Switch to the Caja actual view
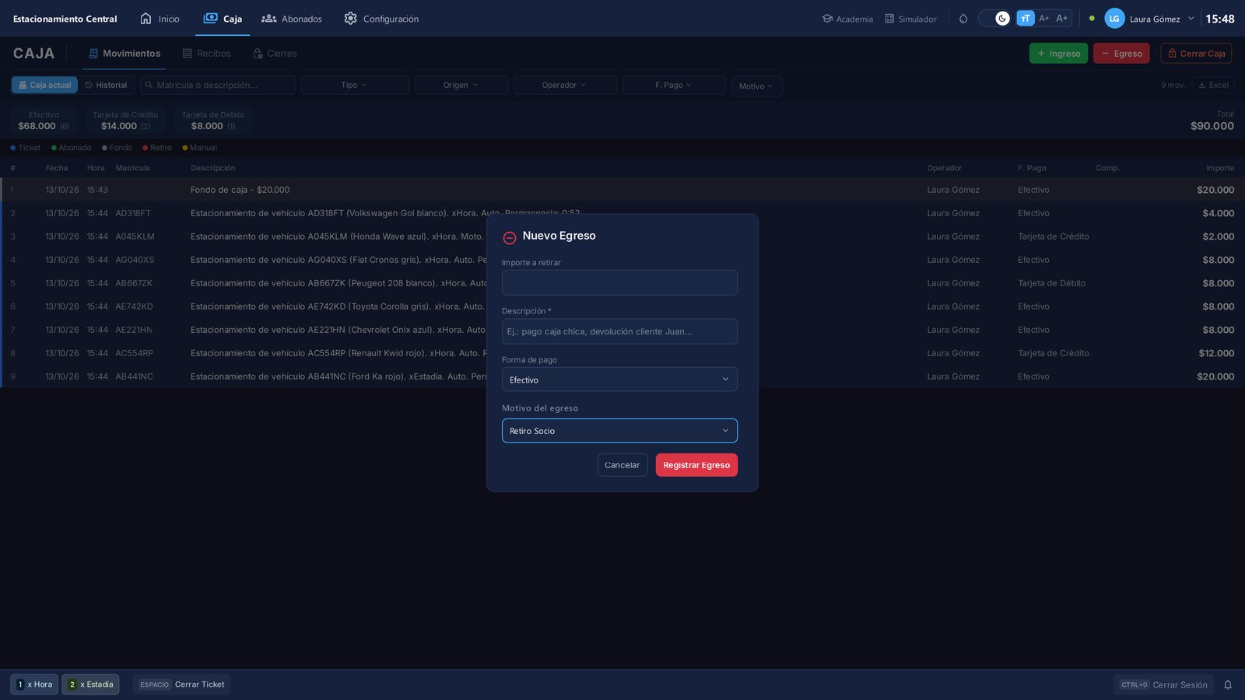Image resolution: width=1245 pixels, height=700 pixels. tap(44, 85)
